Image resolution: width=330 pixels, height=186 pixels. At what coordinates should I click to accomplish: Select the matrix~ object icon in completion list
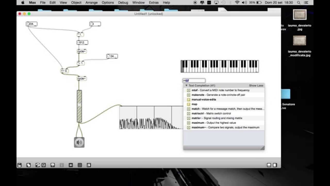pos(188,118)
